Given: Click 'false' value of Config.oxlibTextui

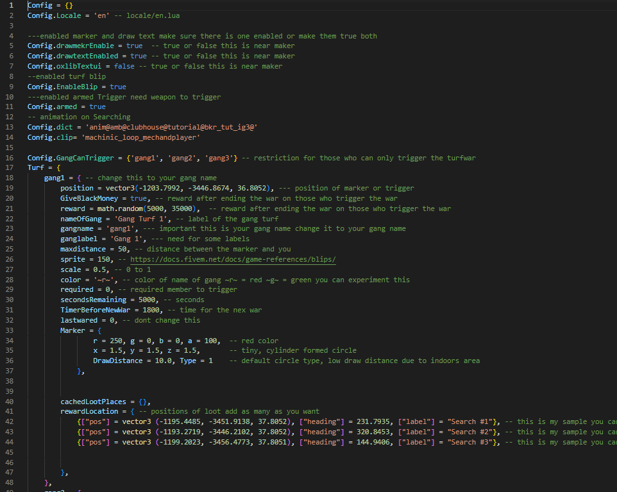Looking at the screenshot, I should coord(124,67).
